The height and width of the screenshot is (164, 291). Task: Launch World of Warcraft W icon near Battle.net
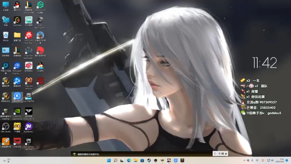[6, 82]
